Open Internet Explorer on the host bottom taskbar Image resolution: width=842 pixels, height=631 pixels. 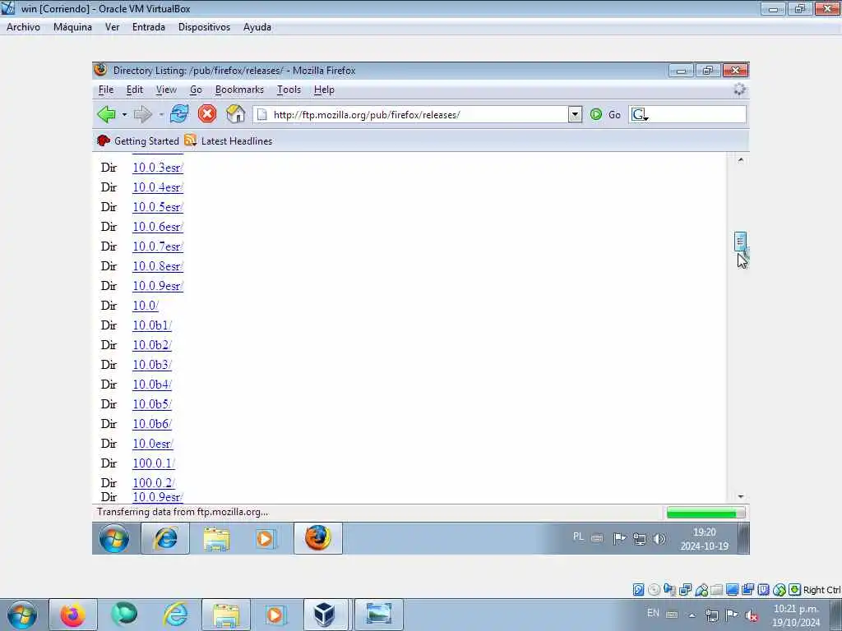pyautogui.click(x=175, y=615)
